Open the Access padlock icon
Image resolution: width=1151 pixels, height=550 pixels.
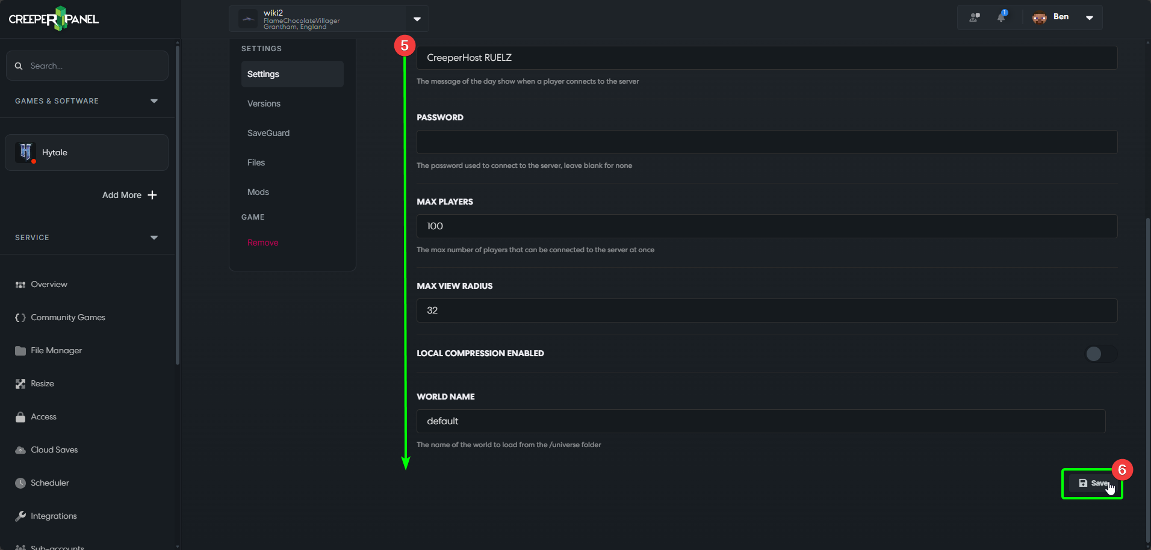[20, 416]
